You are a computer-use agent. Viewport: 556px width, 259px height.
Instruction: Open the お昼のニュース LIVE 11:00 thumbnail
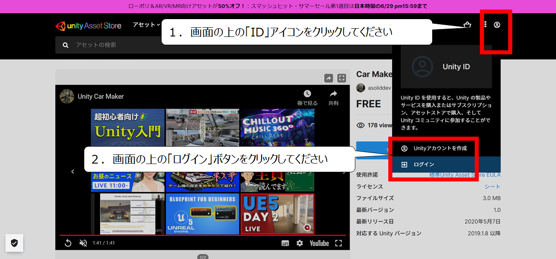[128, 182]
